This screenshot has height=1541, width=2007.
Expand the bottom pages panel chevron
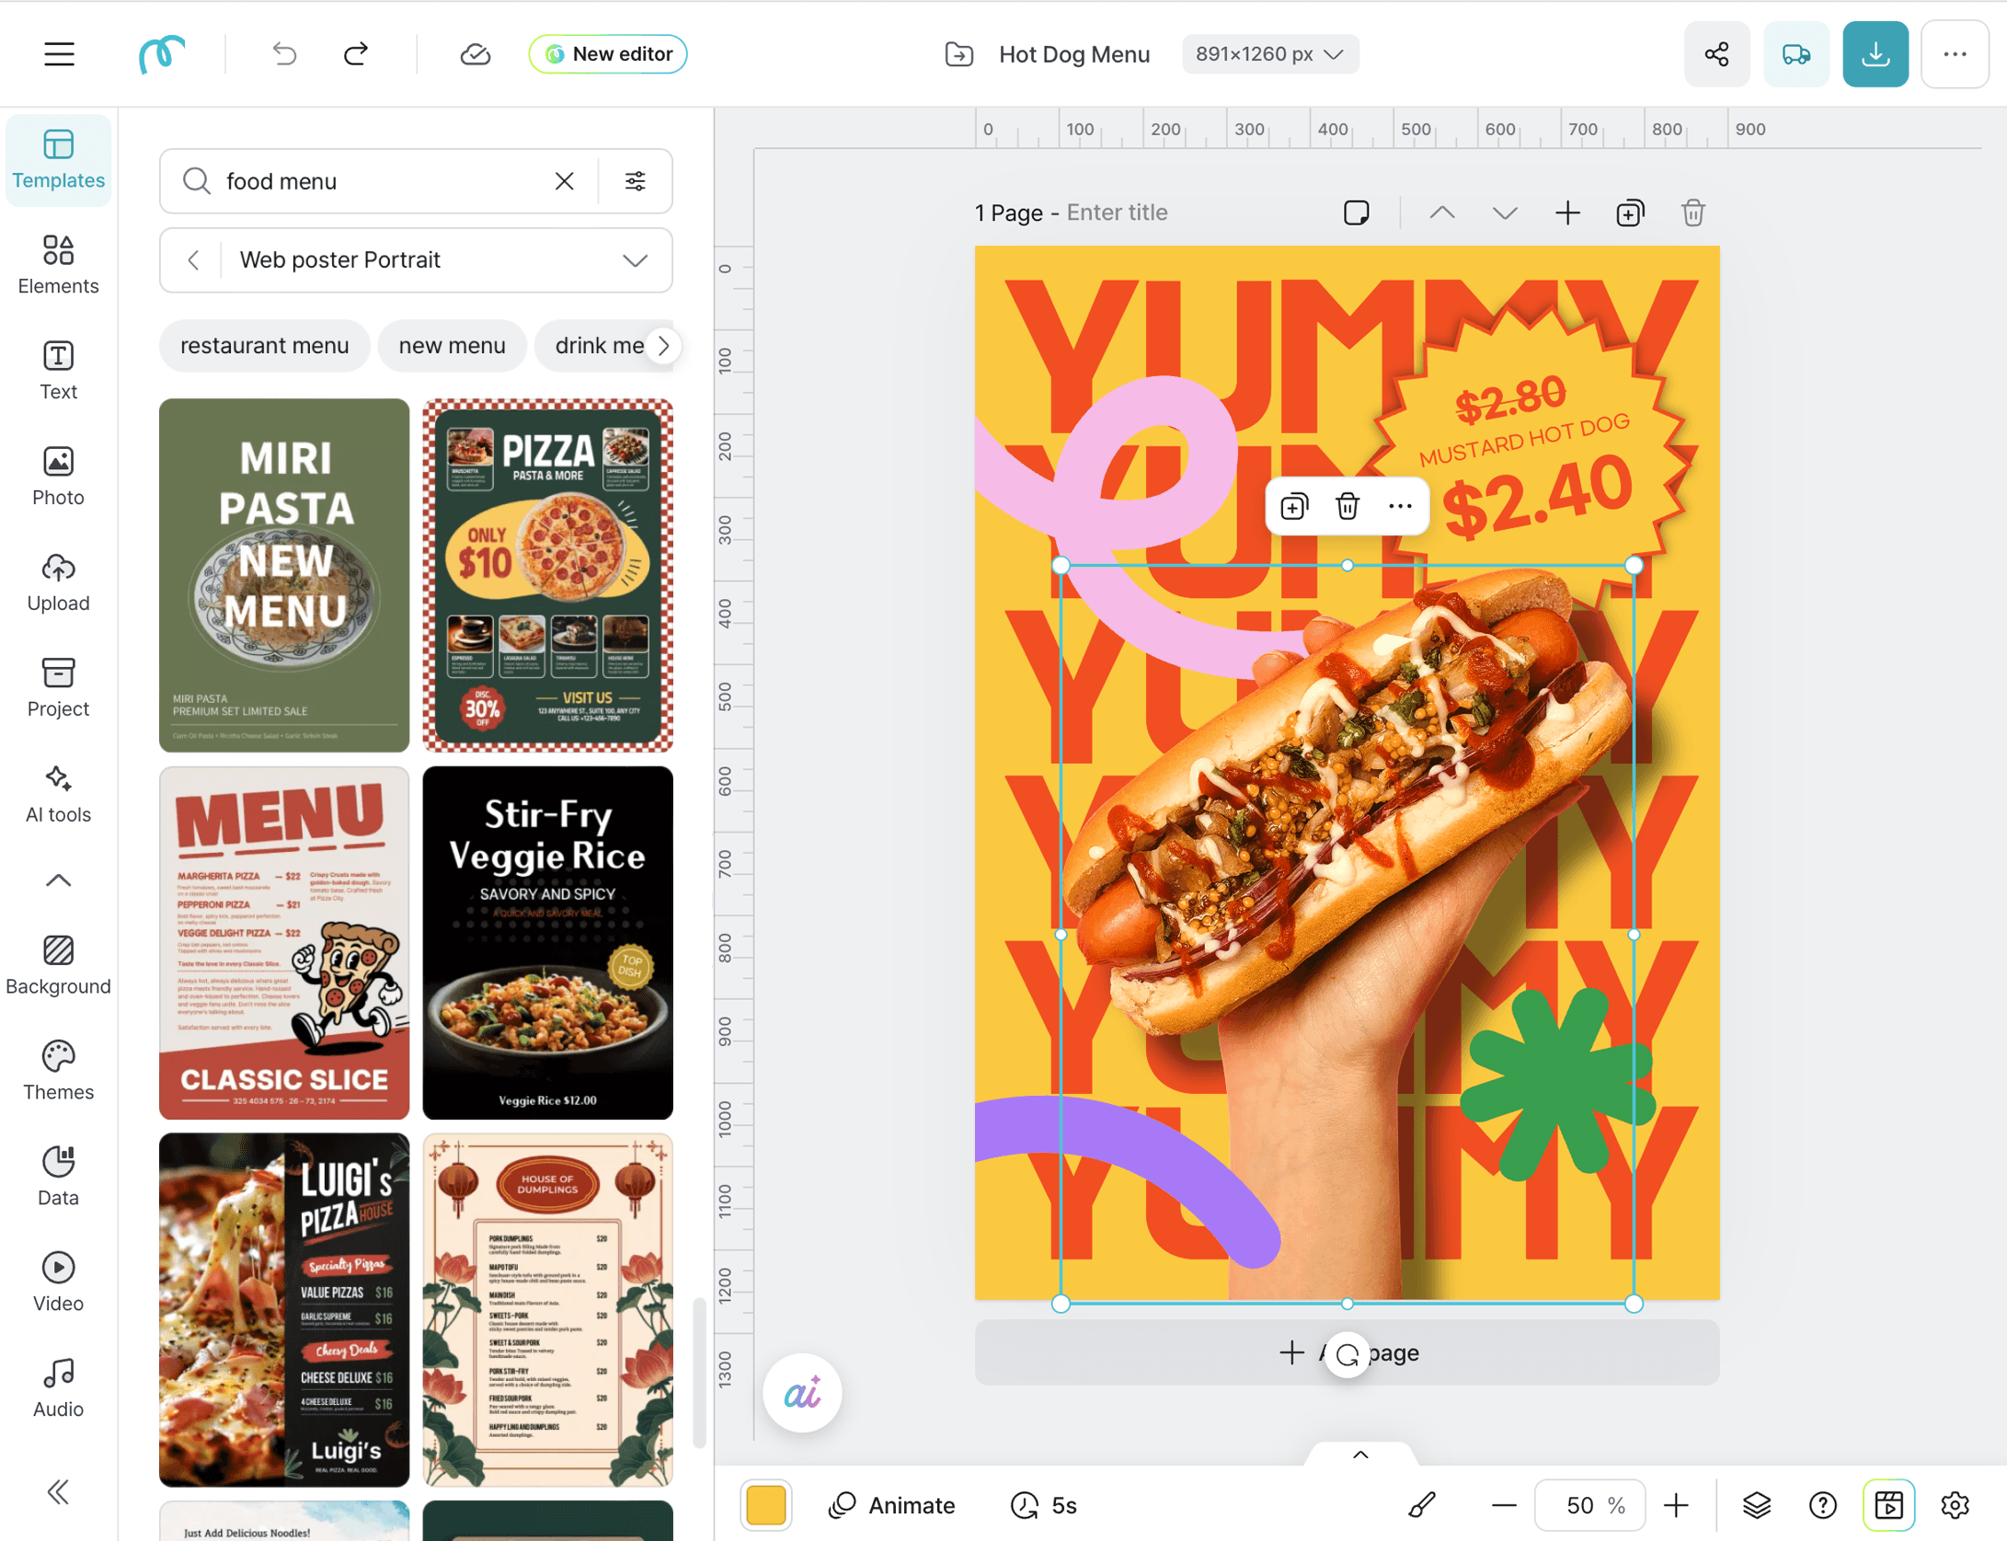click(1360, 1455)
